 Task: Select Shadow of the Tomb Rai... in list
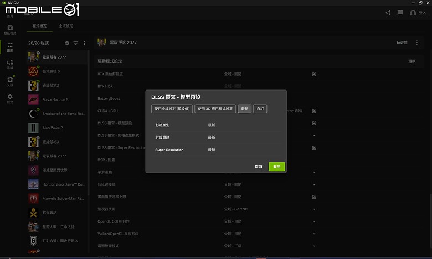click(56, 114)
